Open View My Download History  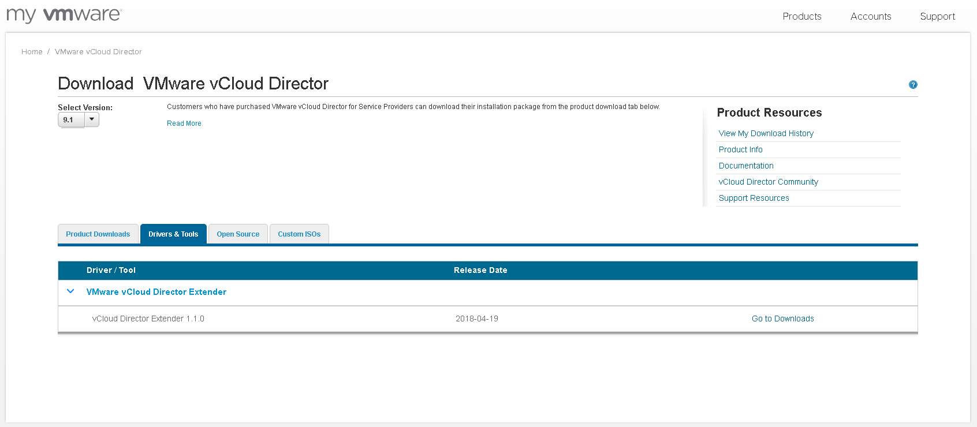pyautogui.click(x=766, y=133)
